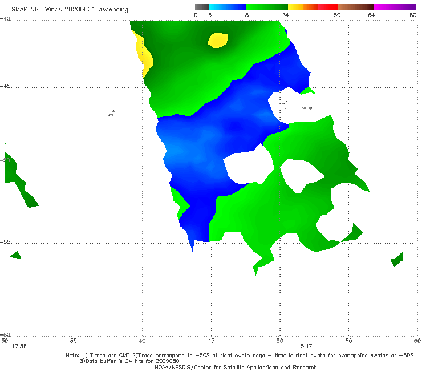Select the cyan-to-blue colorbar segment
The width and height of the screenshot is (422, 371).
pyautogui.click(x=228, y=7)
